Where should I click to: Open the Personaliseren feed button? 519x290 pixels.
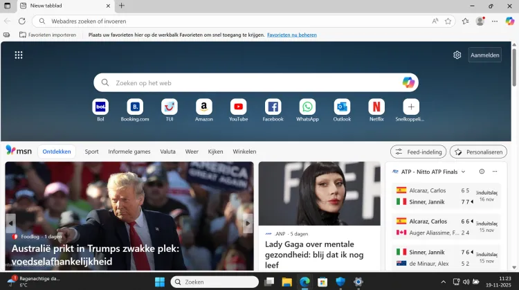click(x=478, y=152)
